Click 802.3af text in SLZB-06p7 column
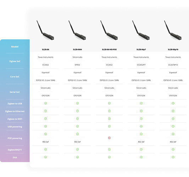The image size is (189, 177). [141, 142]
